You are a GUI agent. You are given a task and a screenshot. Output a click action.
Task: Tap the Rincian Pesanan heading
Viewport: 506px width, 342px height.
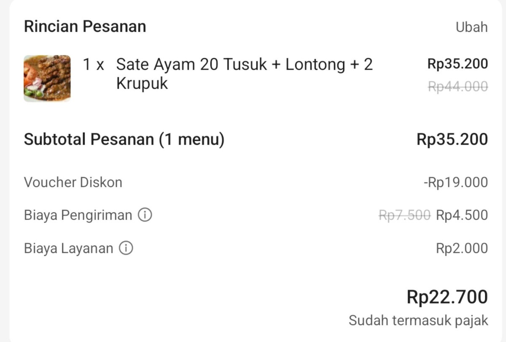(85, 26)
